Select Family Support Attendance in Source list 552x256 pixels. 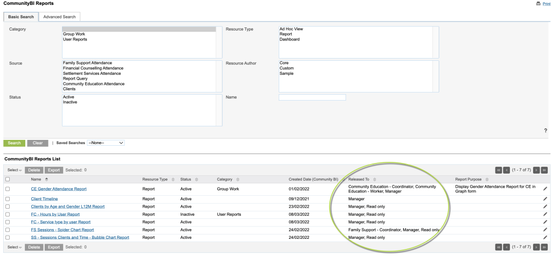point(87,63)
